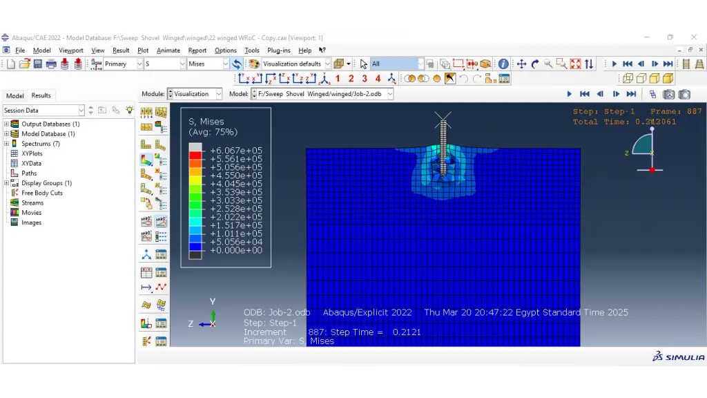
Task: Click dark blue legend swatch at +5.056e+04
Action: 195,247
